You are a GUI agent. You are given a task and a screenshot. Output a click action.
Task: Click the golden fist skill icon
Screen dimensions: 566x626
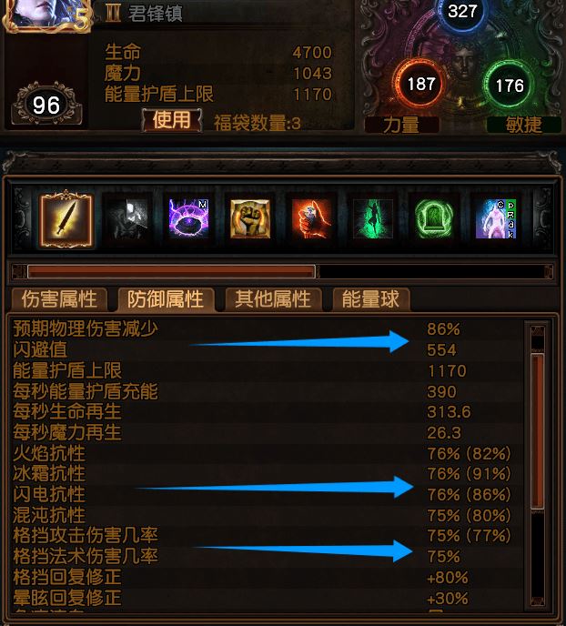pos(250,218)
